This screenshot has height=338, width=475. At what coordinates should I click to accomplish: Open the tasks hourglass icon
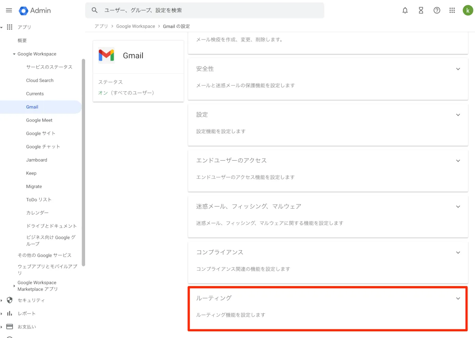(421, 11)
